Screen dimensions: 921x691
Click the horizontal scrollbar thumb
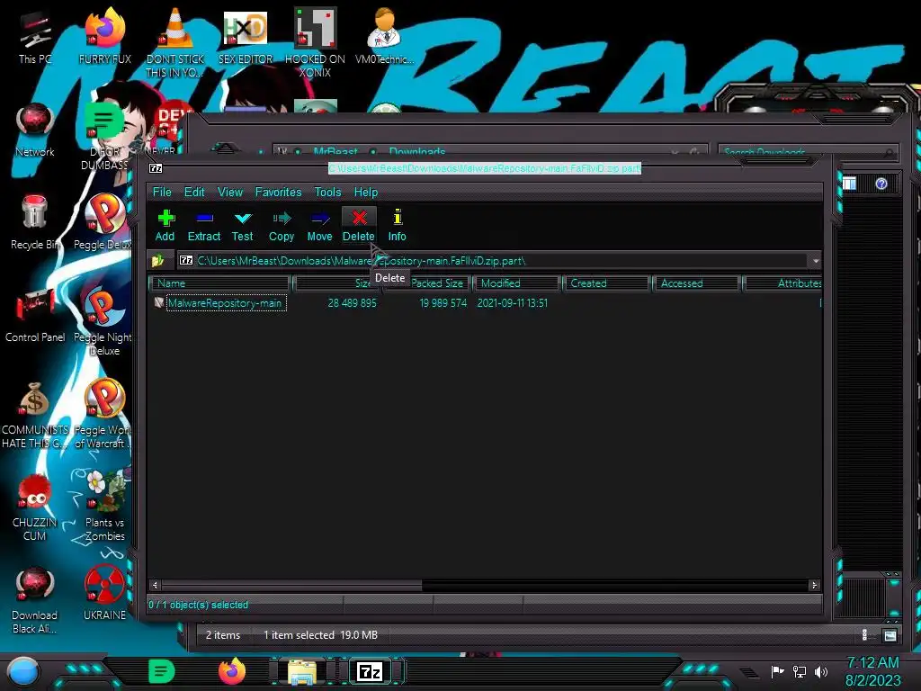click(x=291, y=585)
